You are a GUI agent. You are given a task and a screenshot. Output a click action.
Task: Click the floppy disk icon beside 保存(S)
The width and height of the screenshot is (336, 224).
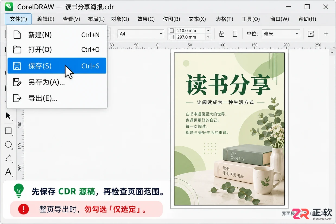point(17,66)
